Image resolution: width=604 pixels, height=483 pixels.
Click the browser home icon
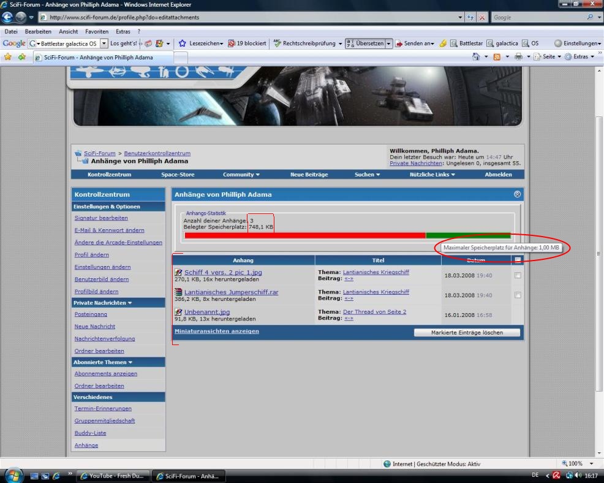[477, 57]
